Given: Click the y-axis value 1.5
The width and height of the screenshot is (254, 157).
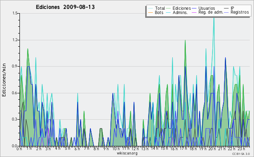Looking at the screenshot, I should click(15, 13).
